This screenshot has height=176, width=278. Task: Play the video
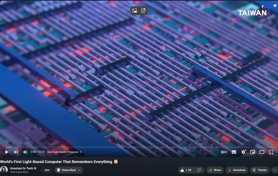(6, 152)
